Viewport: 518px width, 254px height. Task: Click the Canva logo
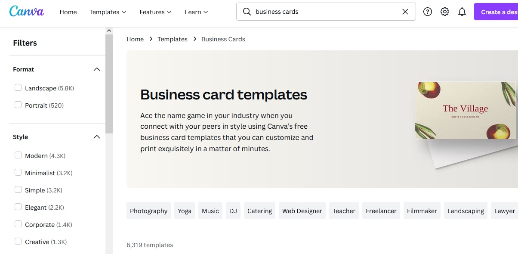[26, 12]
